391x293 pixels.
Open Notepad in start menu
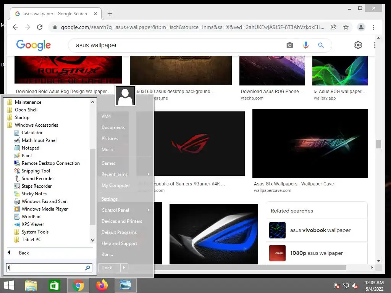(31, 148)
